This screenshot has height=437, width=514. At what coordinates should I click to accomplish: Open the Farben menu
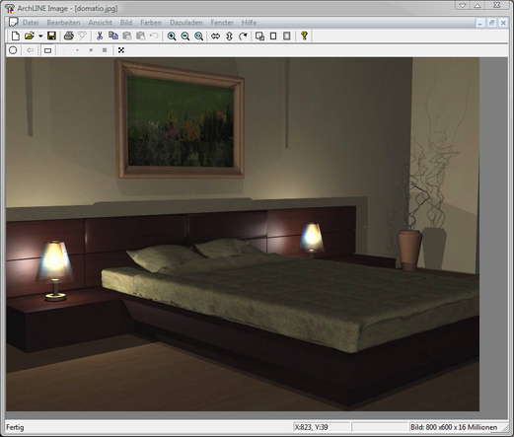coord(151,23)
